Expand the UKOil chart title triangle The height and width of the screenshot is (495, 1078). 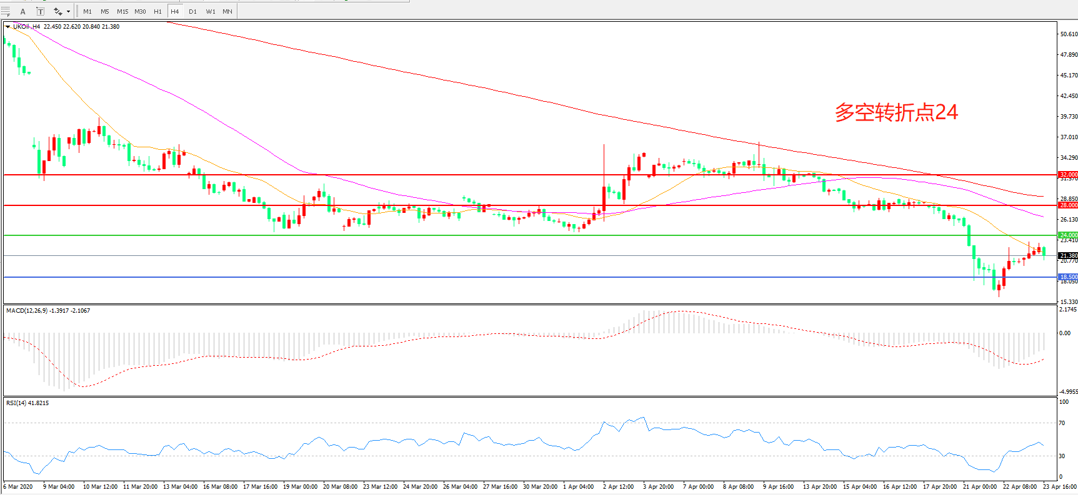click(7, 27)
